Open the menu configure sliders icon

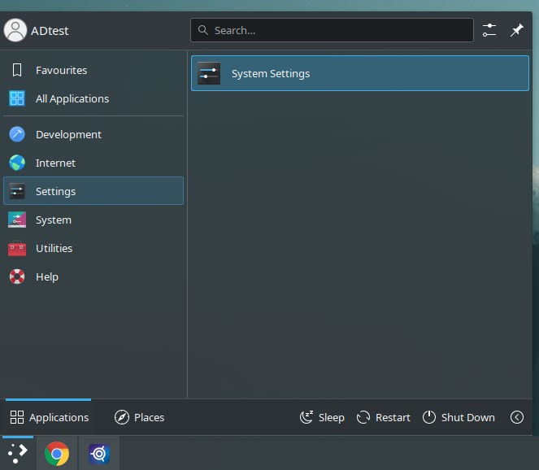click(x=489, y=30)
